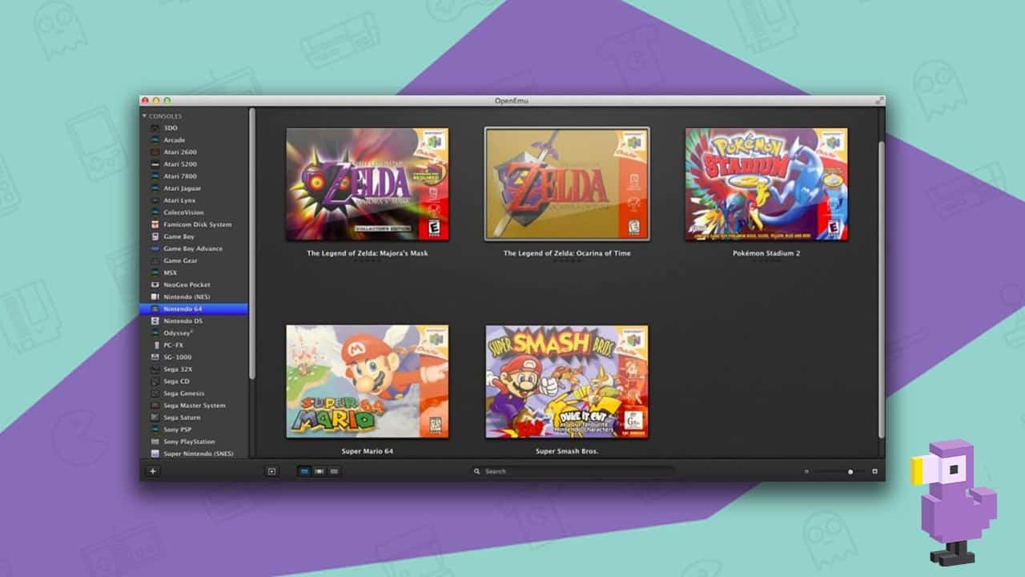Image resolution: width=1025 pixels, height=577 pixels.
Task: Pick the Atari 5200 icon in sidebar
Action: coord(155,164)
